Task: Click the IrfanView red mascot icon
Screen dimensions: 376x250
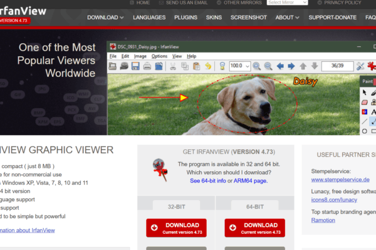Action: coord(159,169)
